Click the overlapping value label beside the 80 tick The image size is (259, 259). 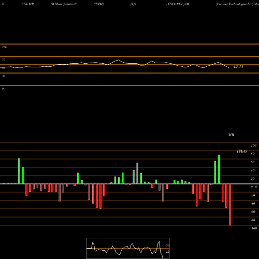(242, 151)
